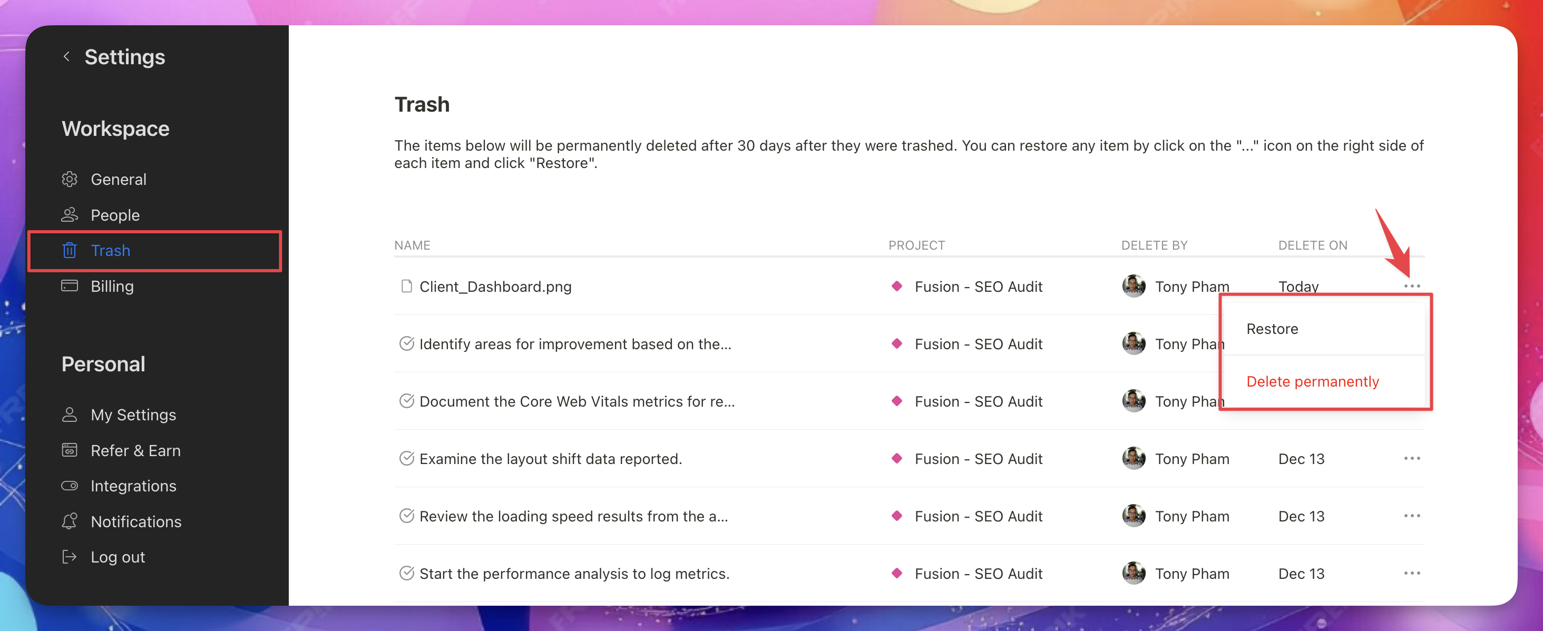Click the Log out icon
The width and height of the screenshot is (1543, 631).
[x=70, y=557]
